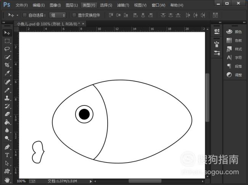Image resolution: width=248 pixels, height=185 pixels.
Task: Open the 滤镜(T) menu
Action: click(x=123, y=5)
